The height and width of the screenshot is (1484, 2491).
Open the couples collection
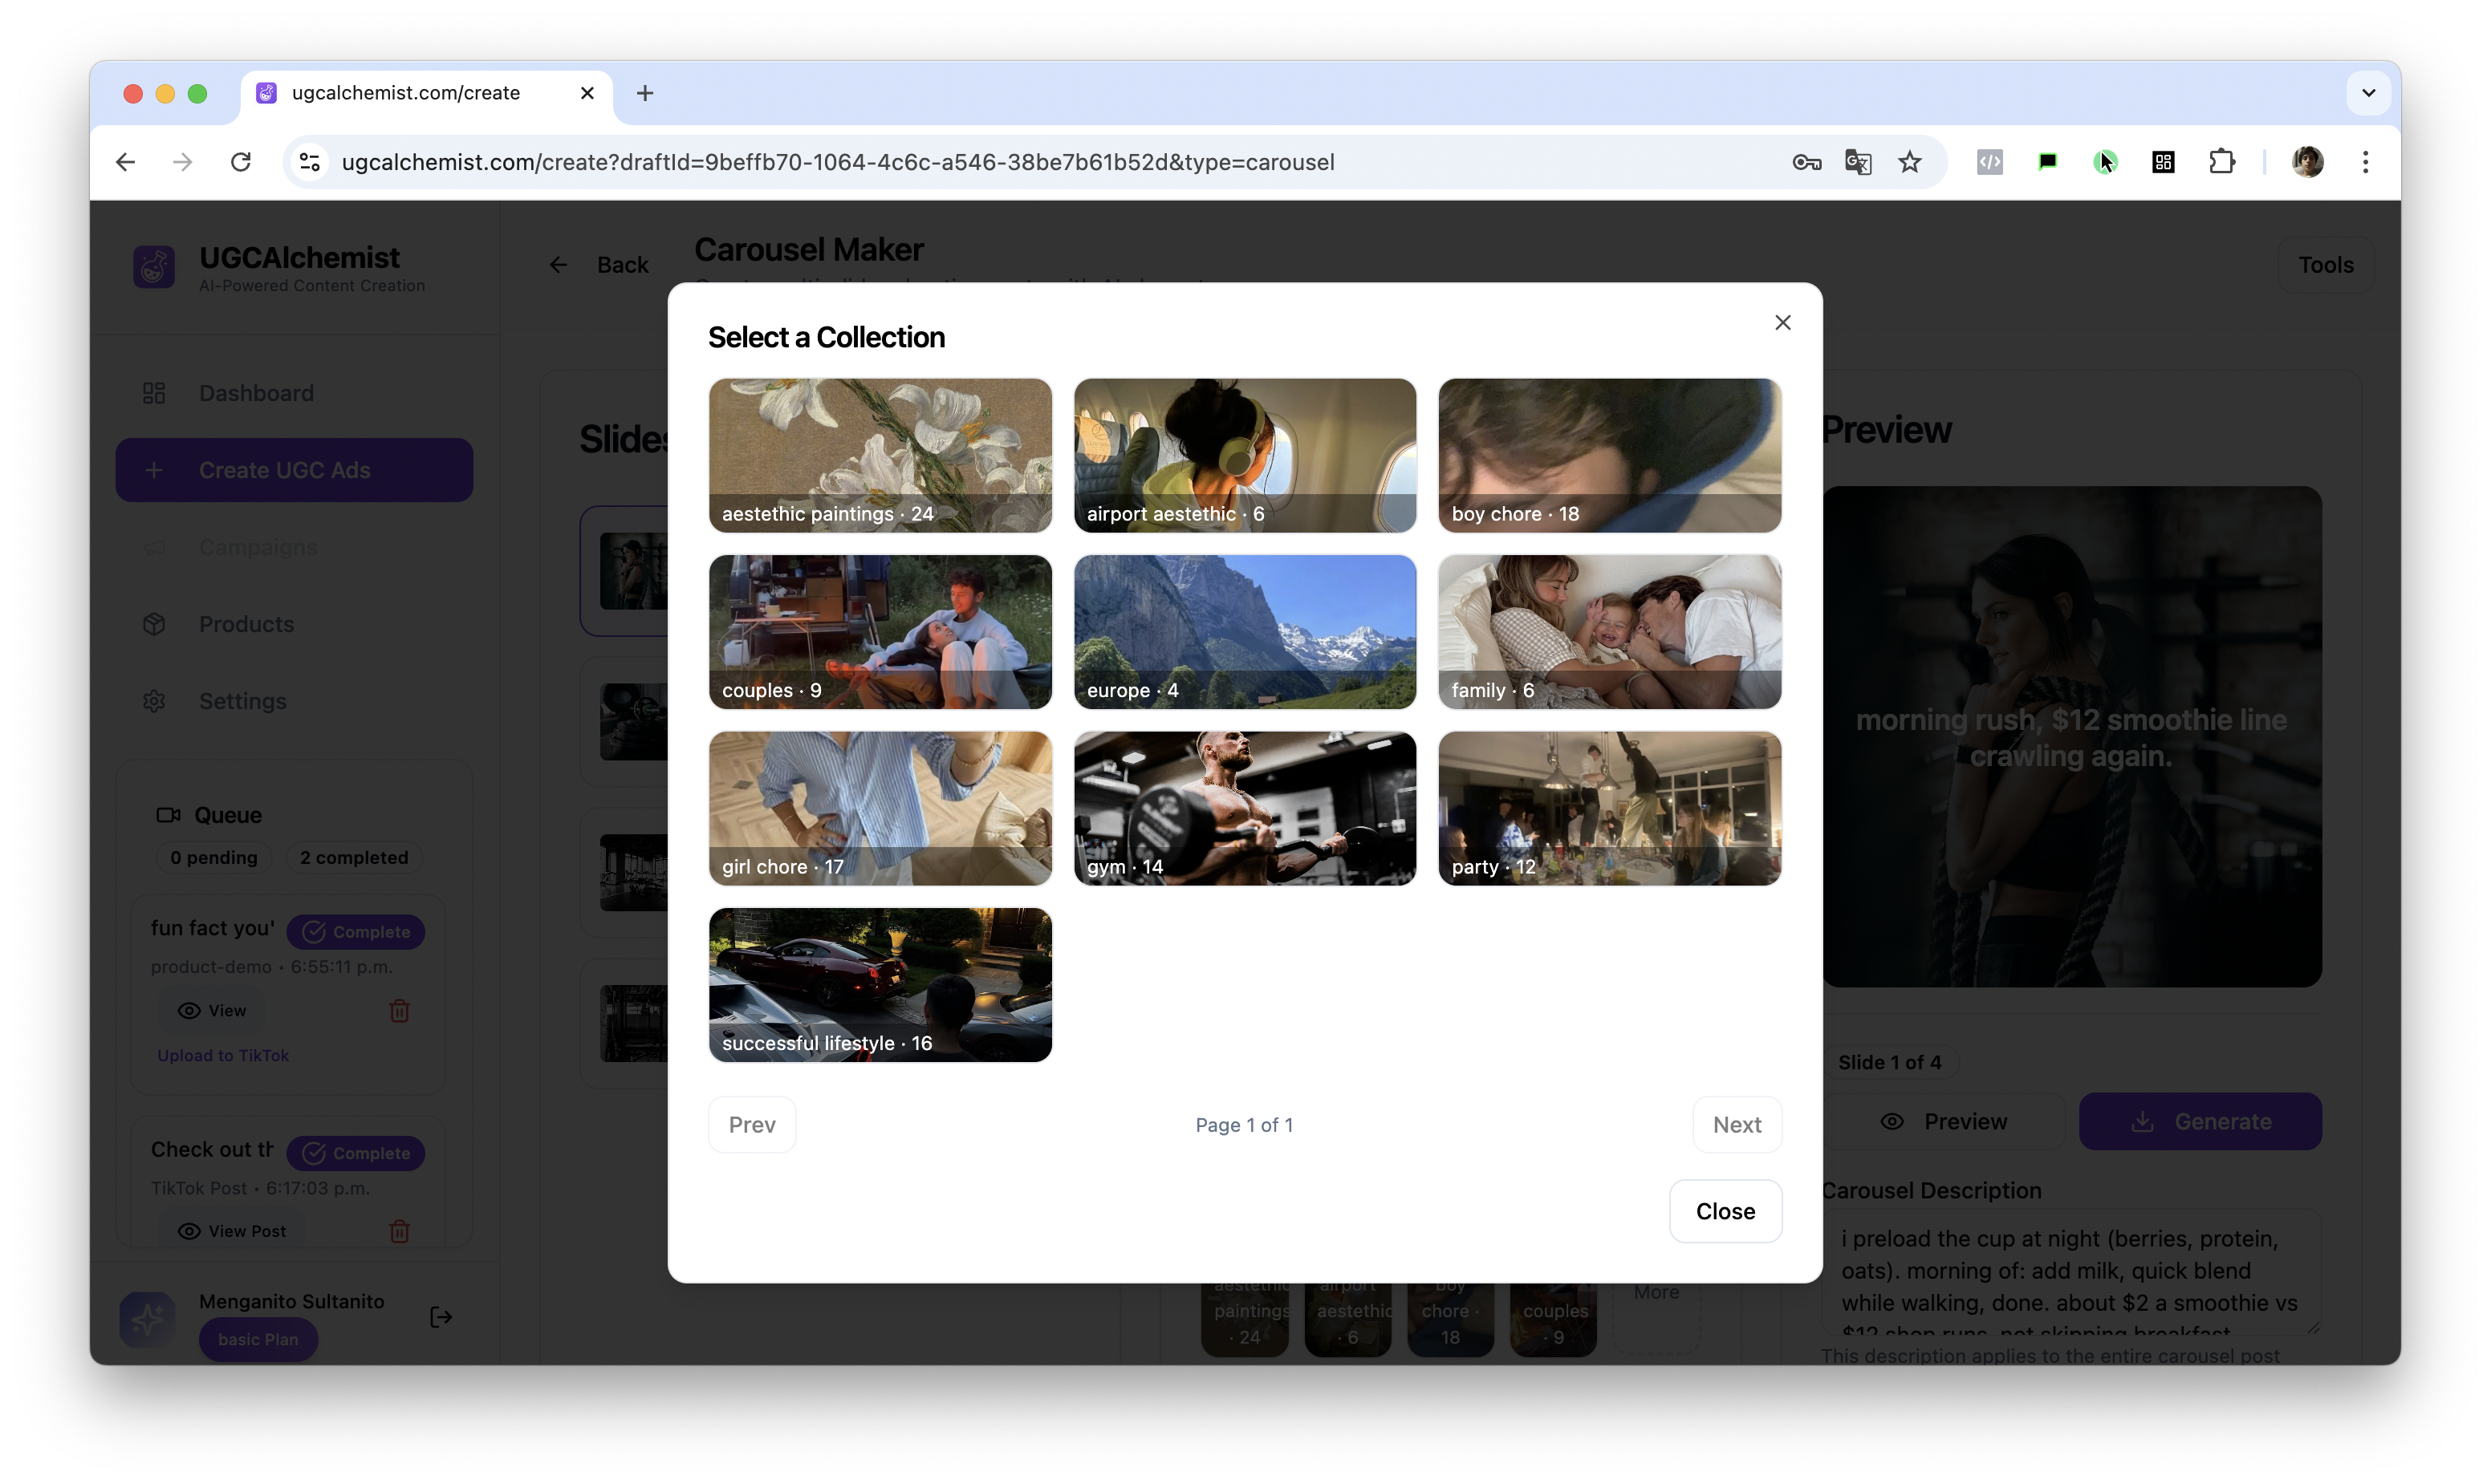pyautogui.click(x=880, y=632)
